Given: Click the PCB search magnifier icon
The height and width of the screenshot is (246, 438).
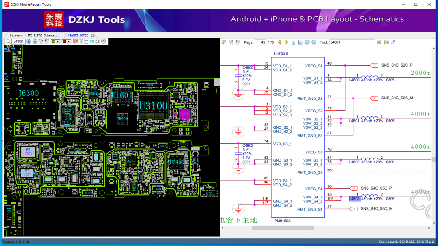Looking at the screenshot, I should click(8, 41).
